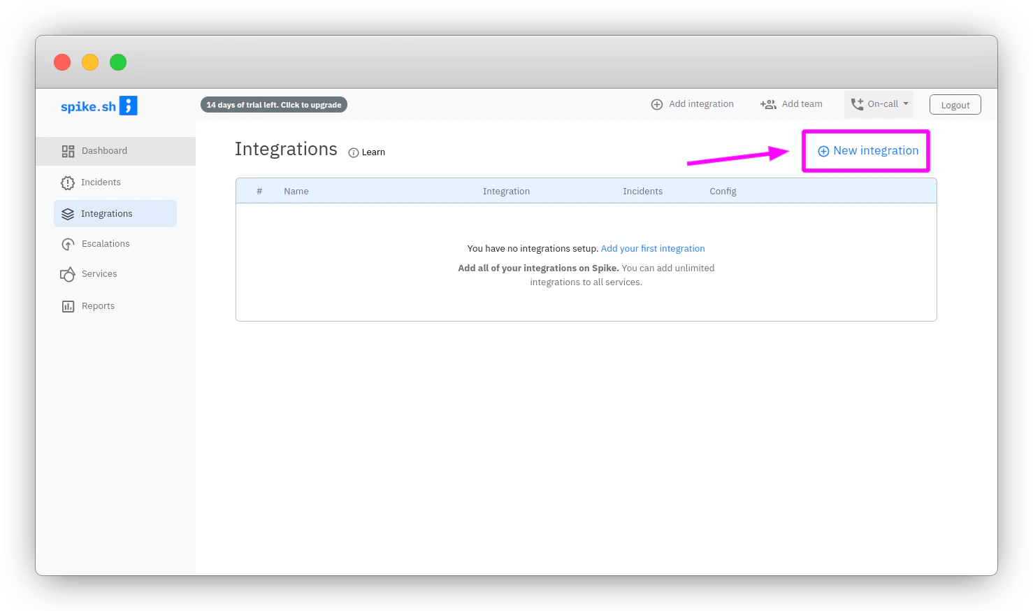Click the phone icon on the On-call control
Image resolution: width=1033 pixels, height=611 pixels.
click(858, 103)
